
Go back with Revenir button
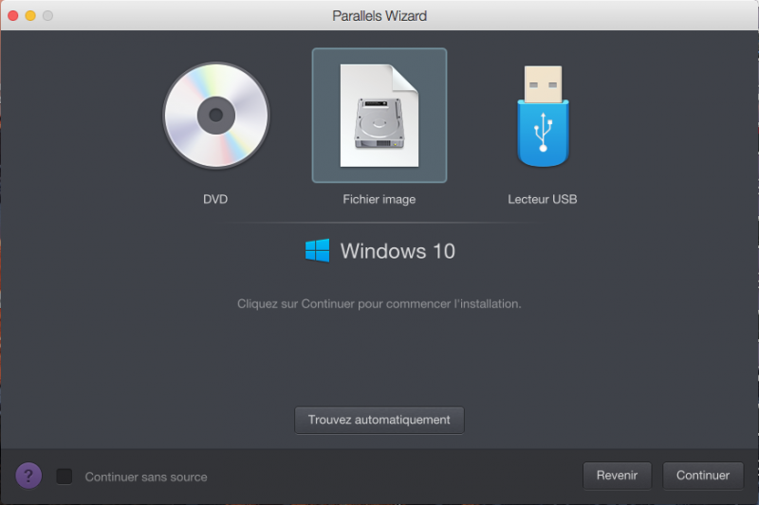(618, 476)
